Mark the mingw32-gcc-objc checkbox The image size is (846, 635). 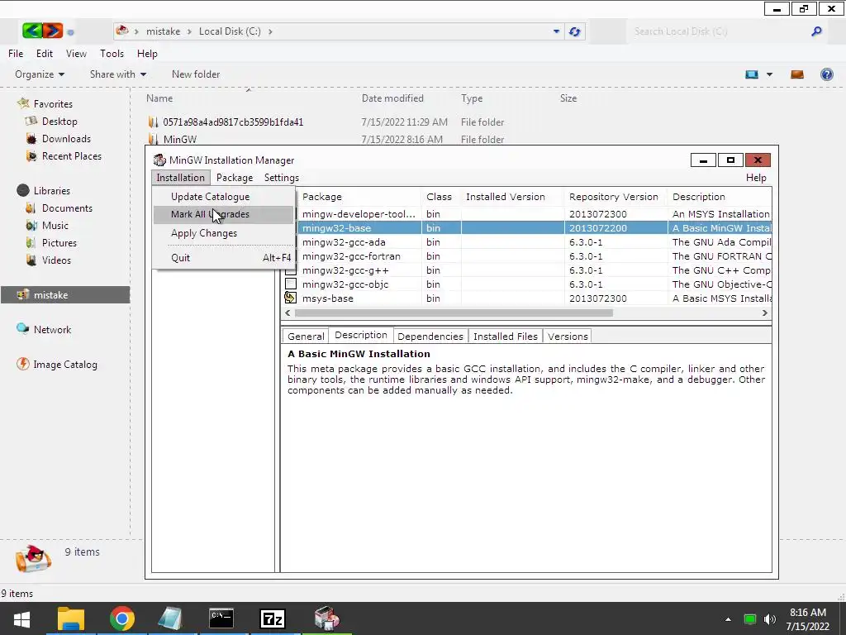pyautogui.click(x=290, y=284)
